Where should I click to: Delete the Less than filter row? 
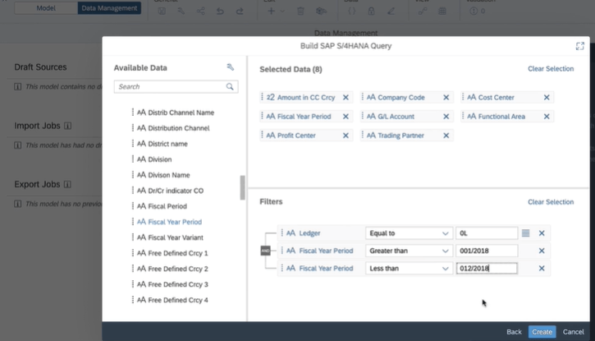542,268
